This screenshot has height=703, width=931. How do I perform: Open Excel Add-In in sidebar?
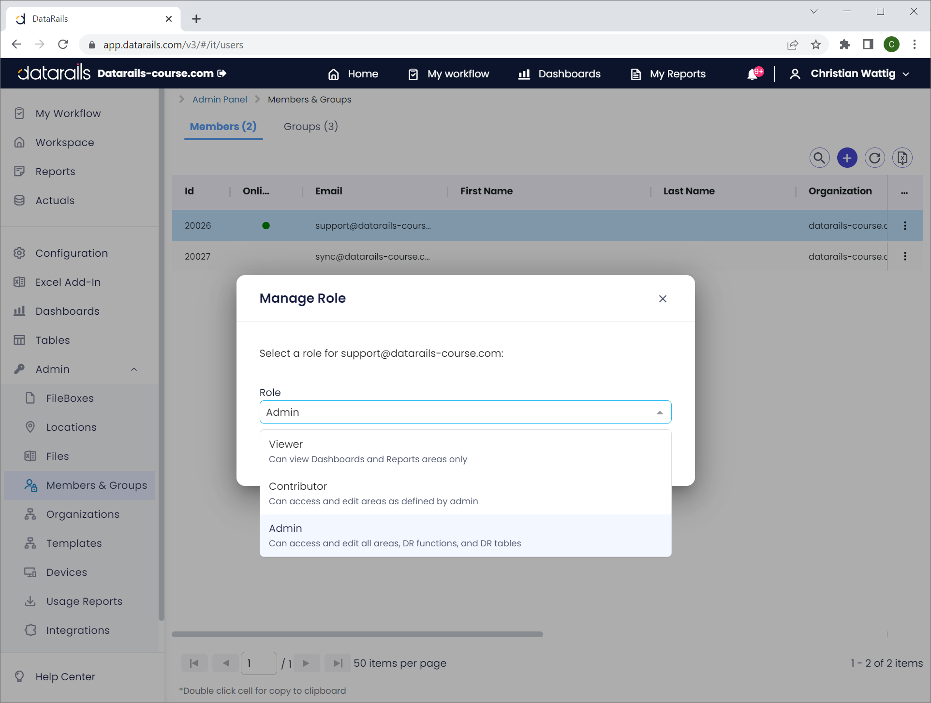pos(68,282)
